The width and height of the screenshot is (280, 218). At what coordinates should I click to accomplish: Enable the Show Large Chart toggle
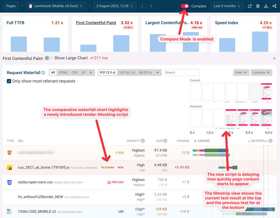48,58
